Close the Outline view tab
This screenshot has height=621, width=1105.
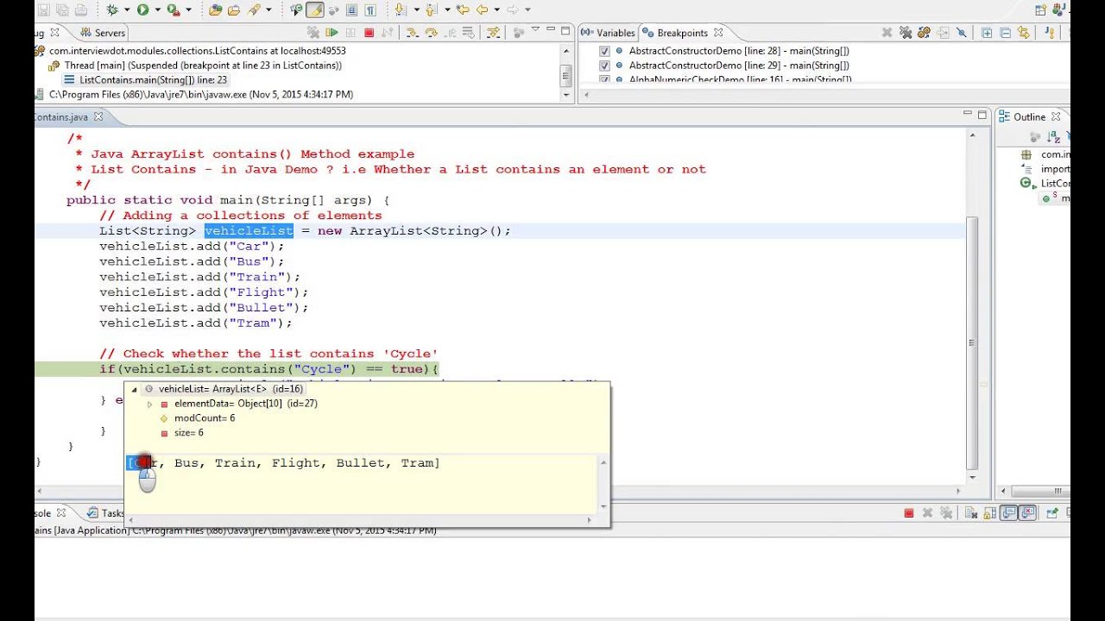coord(1055,116)
